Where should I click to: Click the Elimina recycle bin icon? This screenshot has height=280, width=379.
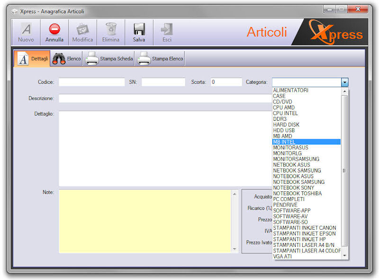point(111,29)
